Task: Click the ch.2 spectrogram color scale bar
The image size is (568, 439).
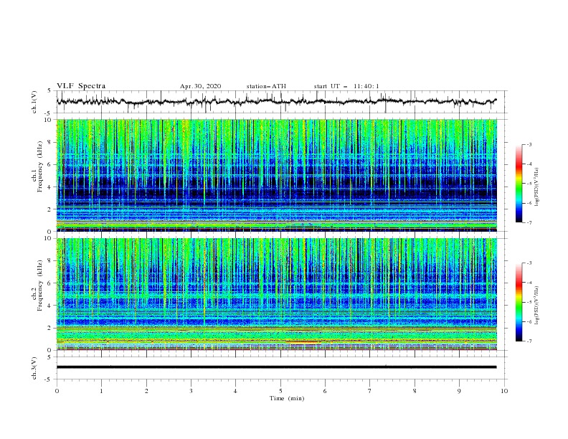Action: point(519,302)
